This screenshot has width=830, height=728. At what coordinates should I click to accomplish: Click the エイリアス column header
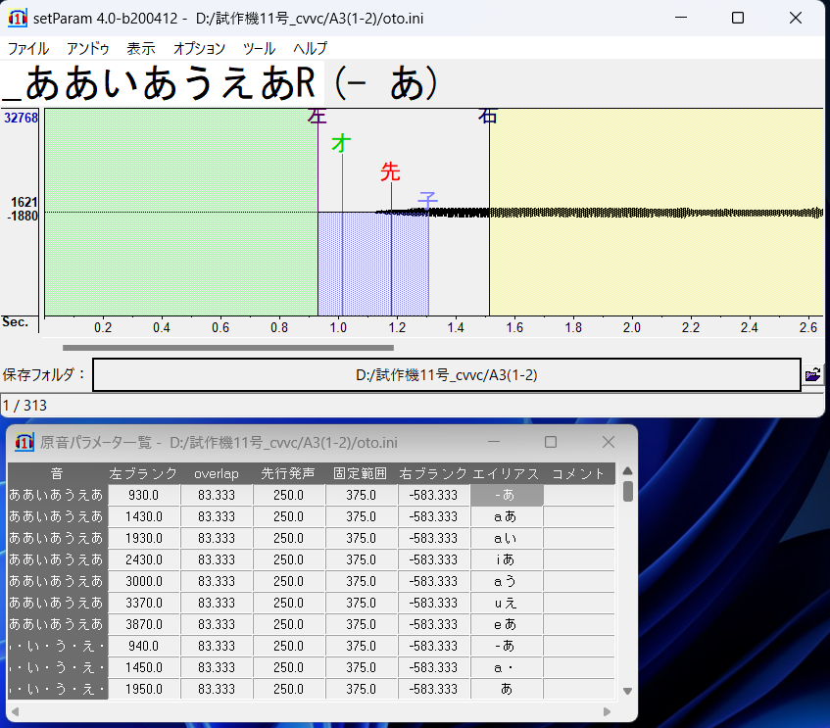coord(506,473)
